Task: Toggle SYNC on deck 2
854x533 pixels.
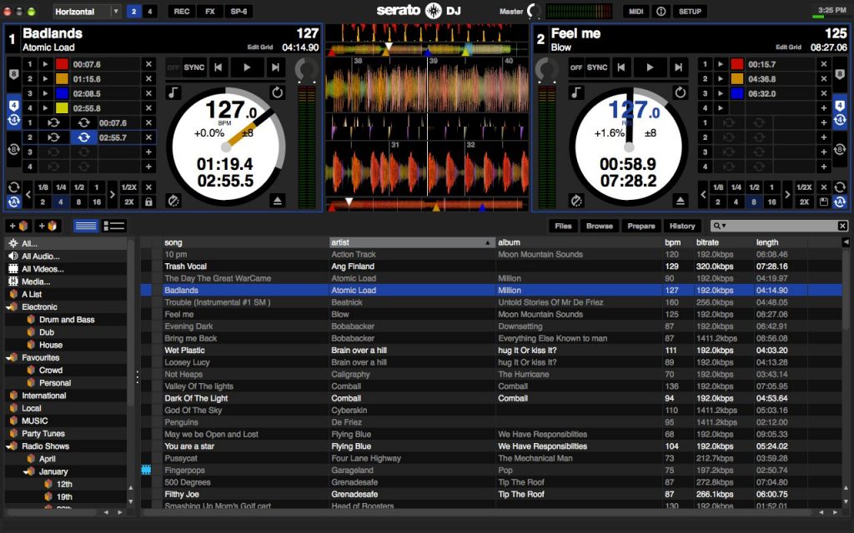Action: (x=597, y=67)
